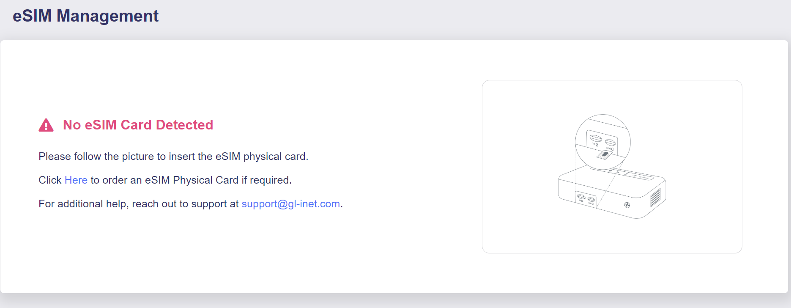This screenshot has height=308, width=791.
Task: Click the SIM card arrow icon in magnified circle
Action: coord(605,154)
